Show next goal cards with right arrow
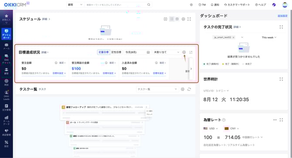This screenshot has height=158, width=292. (x=191, y=69)
